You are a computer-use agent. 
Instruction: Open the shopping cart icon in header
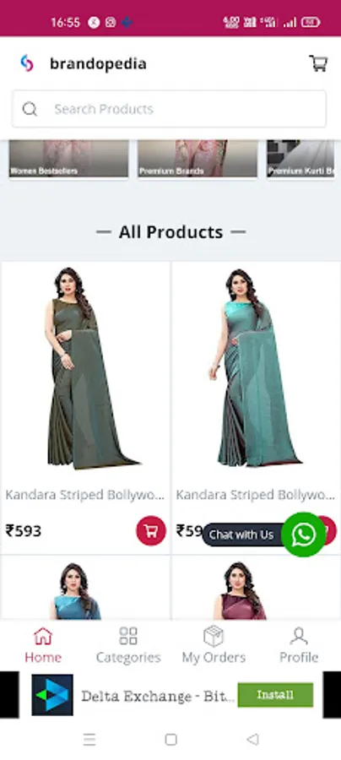[x=318, y=63]
